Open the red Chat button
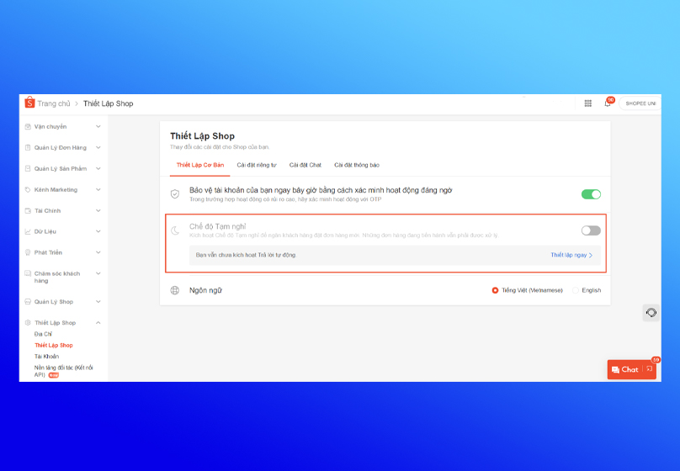This screenshot has height=471, width=680. (624, 369)
